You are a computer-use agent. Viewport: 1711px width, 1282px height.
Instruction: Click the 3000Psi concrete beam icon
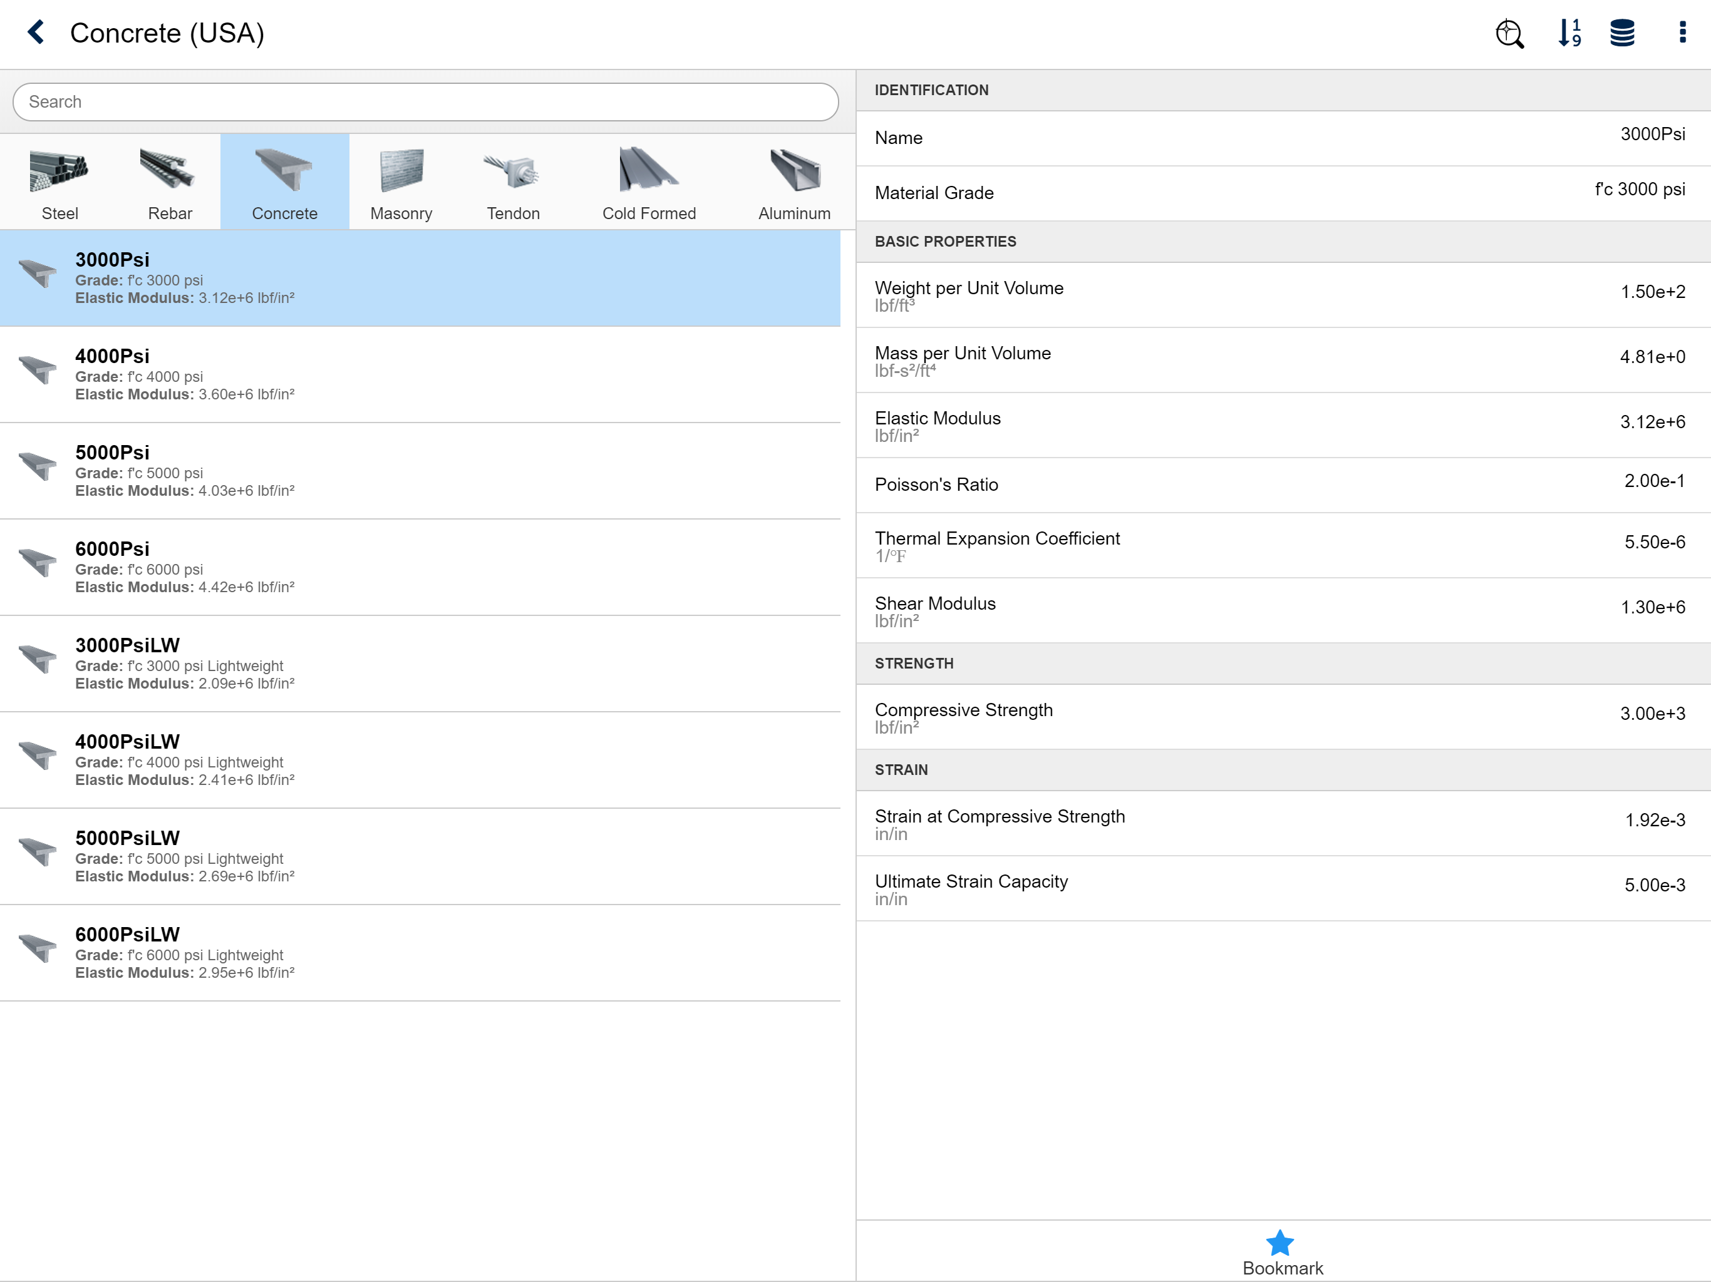37,274
